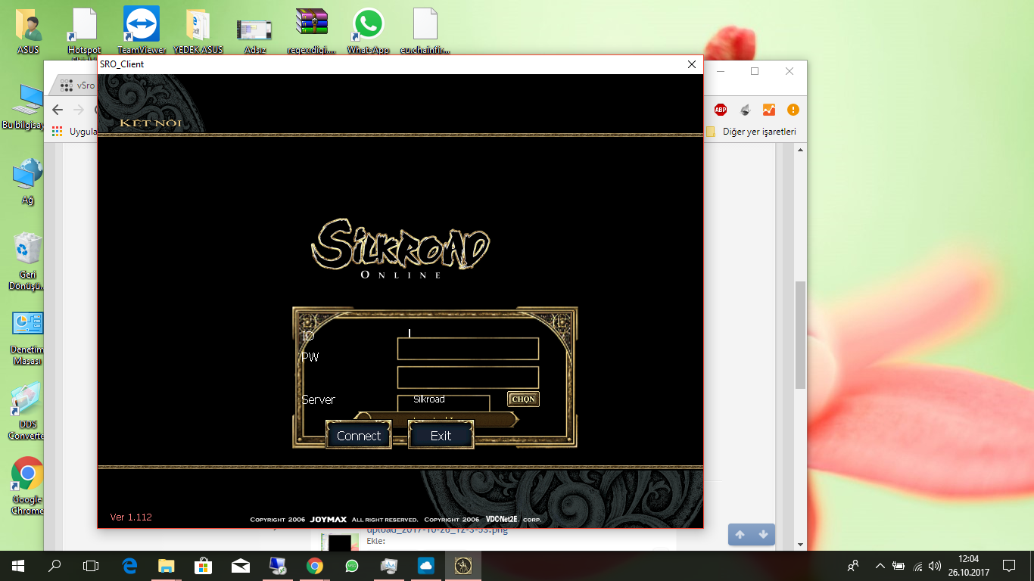Viewport: 1034px width, 581px height.
Task: Switch to Silkroad client taskbar icon
Action: (463, 565)
